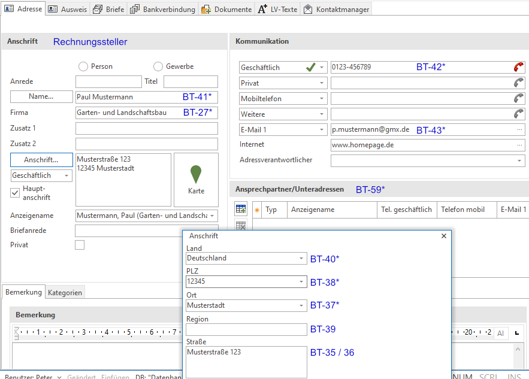Click the ellipsis next to the E-Mail 1 field
Image resolution: width=529 pixels, height=379 pixels.
[519, 129]
